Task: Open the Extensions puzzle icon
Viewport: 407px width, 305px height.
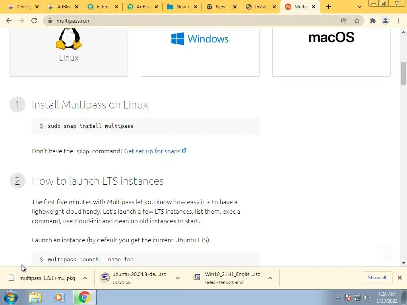Action: 373,21
